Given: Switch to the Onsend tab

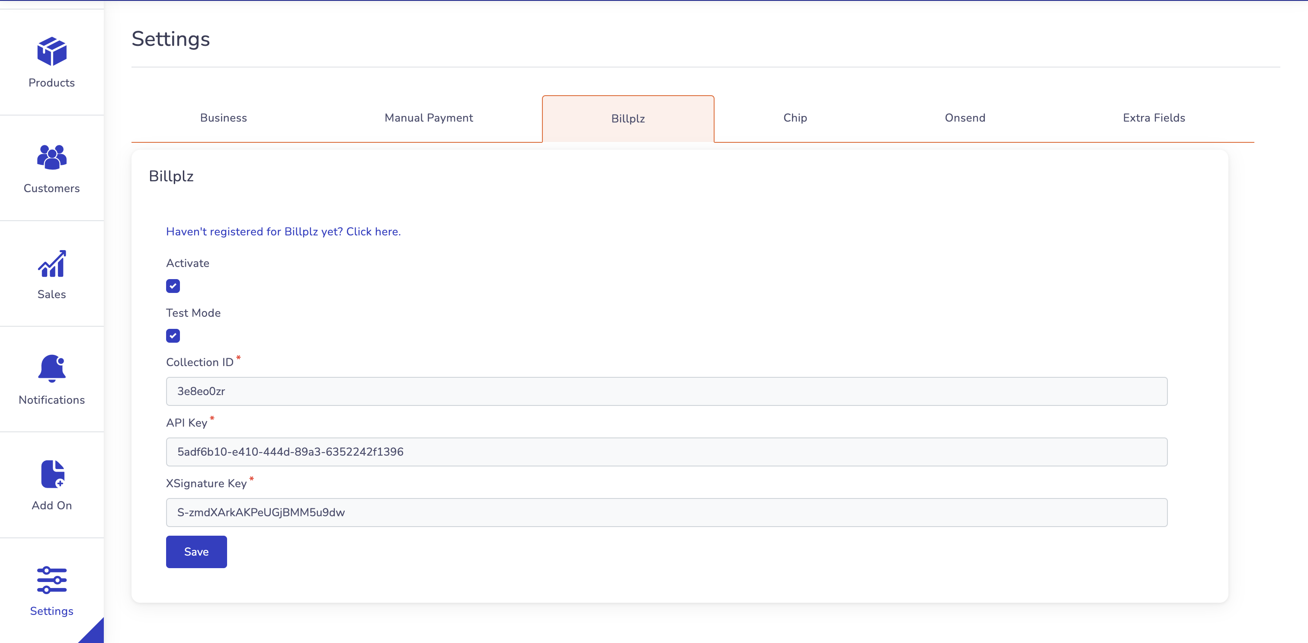Looking at the screenshot, I should tap(965, 118).
